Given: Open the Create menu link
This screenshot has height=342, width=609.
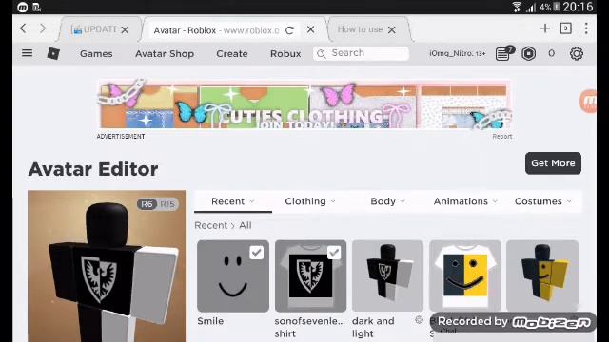Looking at the screenshot, I should coord(232,53).
